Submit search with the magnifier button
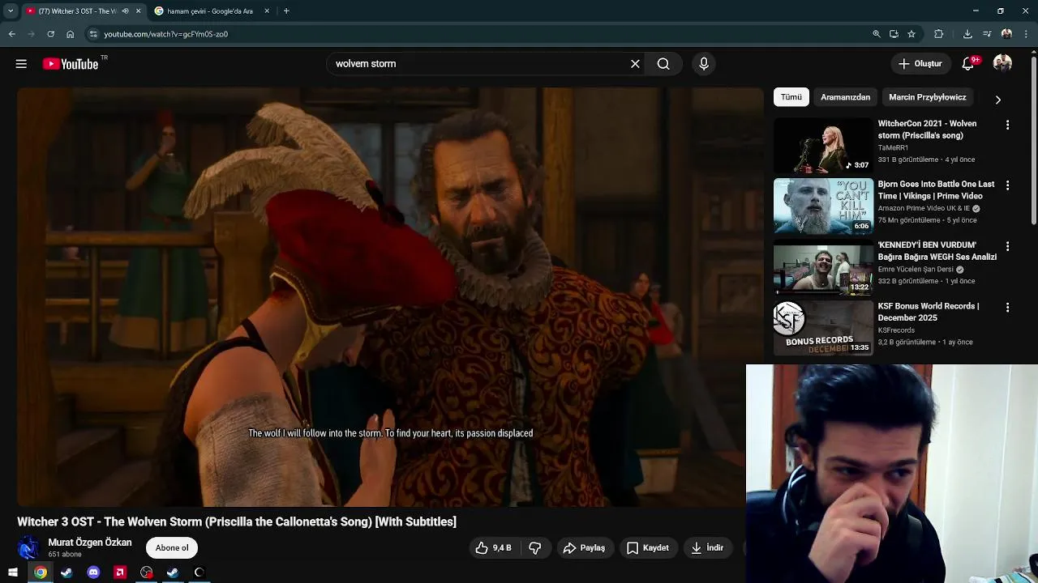The image size is (1038, 583). (x=663, y=64)
